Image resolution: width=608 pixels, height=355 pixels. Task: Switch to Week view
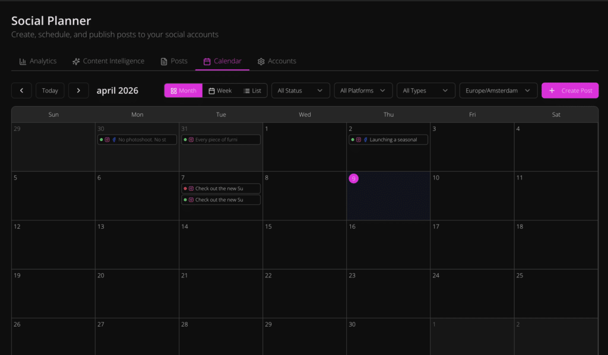tap(220, 91)
